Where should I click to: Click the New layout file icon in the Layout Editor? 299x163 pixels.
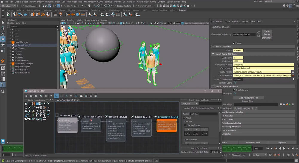pyautogui.click(x=26, y=96)
